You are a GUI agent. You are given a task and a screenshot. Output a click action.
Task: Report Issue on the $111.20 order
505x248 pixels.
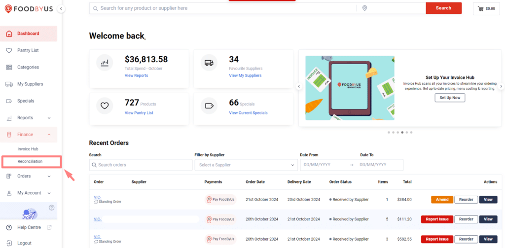point(437,219)
